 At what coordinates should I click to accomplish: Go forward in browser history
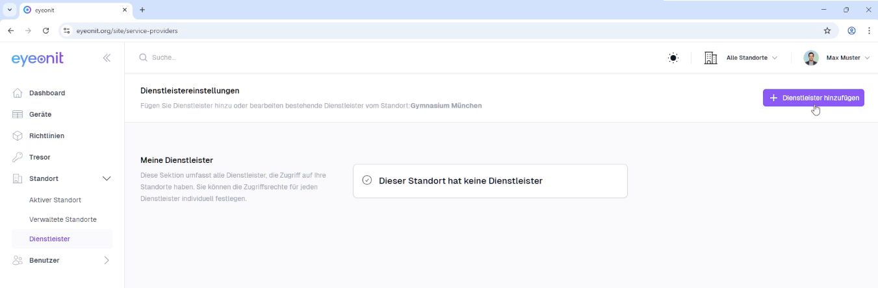[28, 30]
